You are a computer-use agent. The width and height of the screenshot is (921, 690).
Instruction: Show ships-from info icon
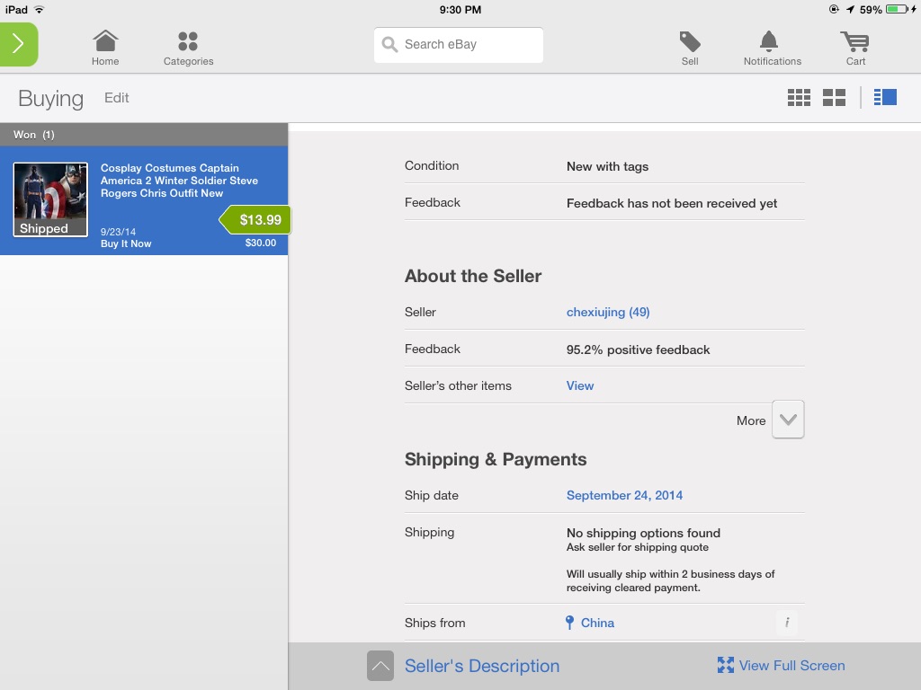pos(787,622)
